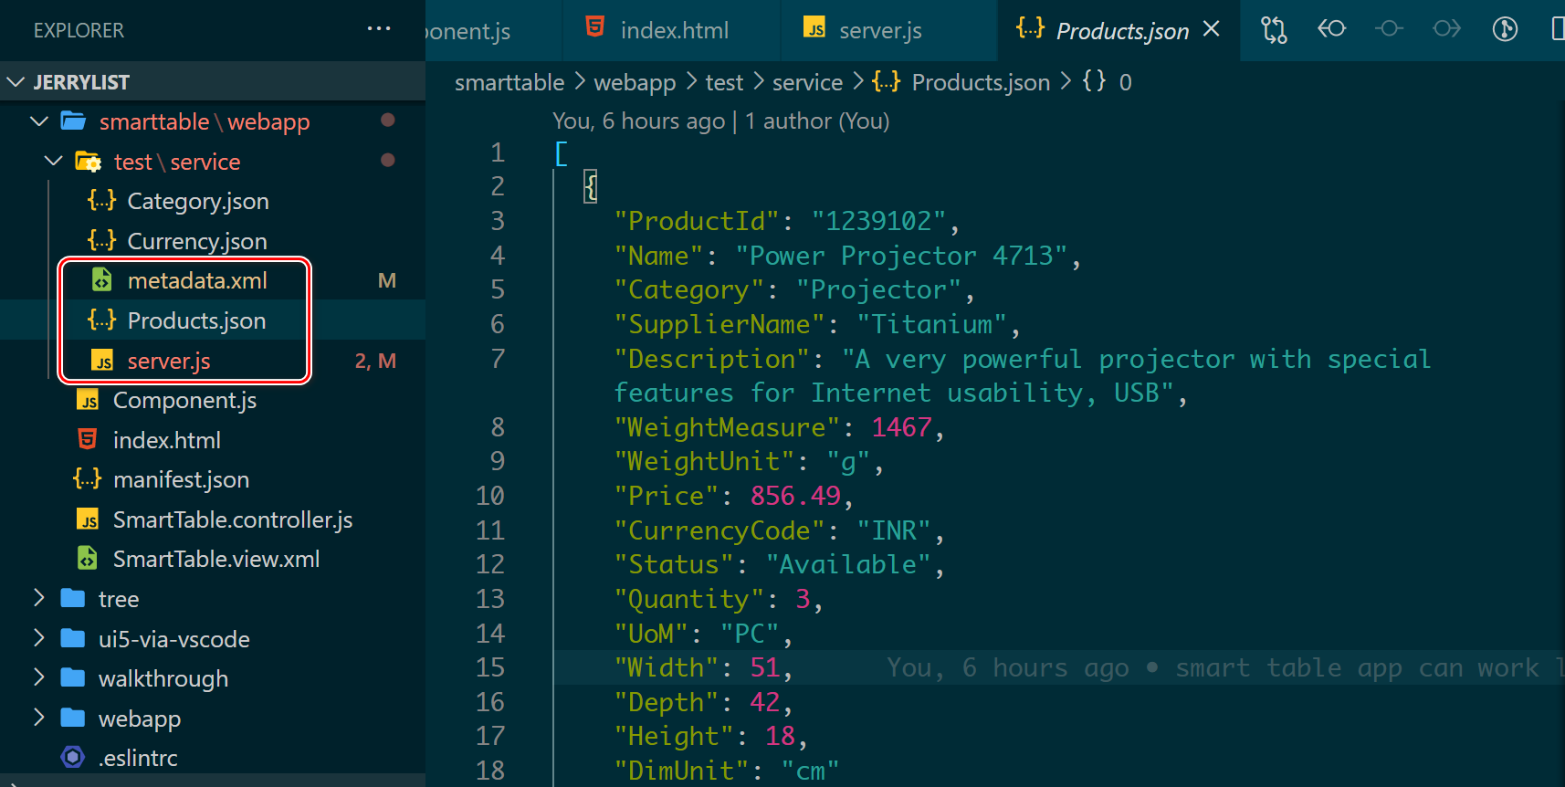Toggle file blame/history clock icon
The height and width of the screenshot is (787, 1565).
click(1505, 29)
